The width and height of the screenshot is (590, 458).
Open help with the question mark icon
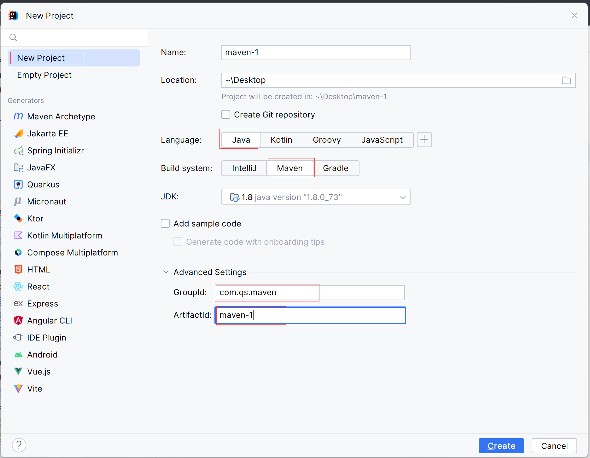[19, 445]
